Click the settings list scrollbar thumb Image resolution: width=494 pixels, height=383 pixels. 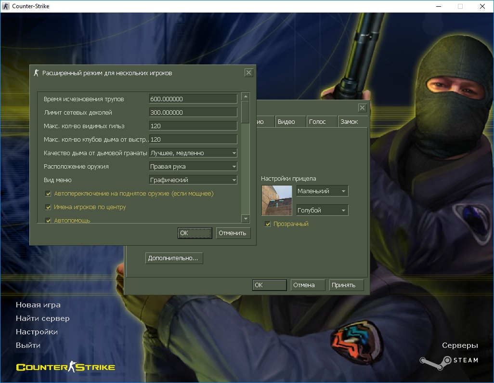coord(246,112)
